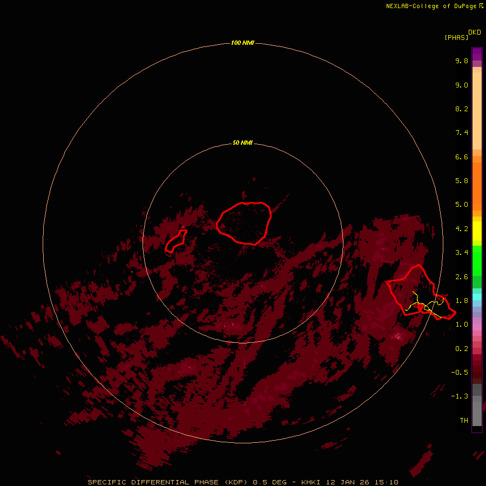
Task: Click the 6.6 value on the scale
Action: (x=462, y=157)
